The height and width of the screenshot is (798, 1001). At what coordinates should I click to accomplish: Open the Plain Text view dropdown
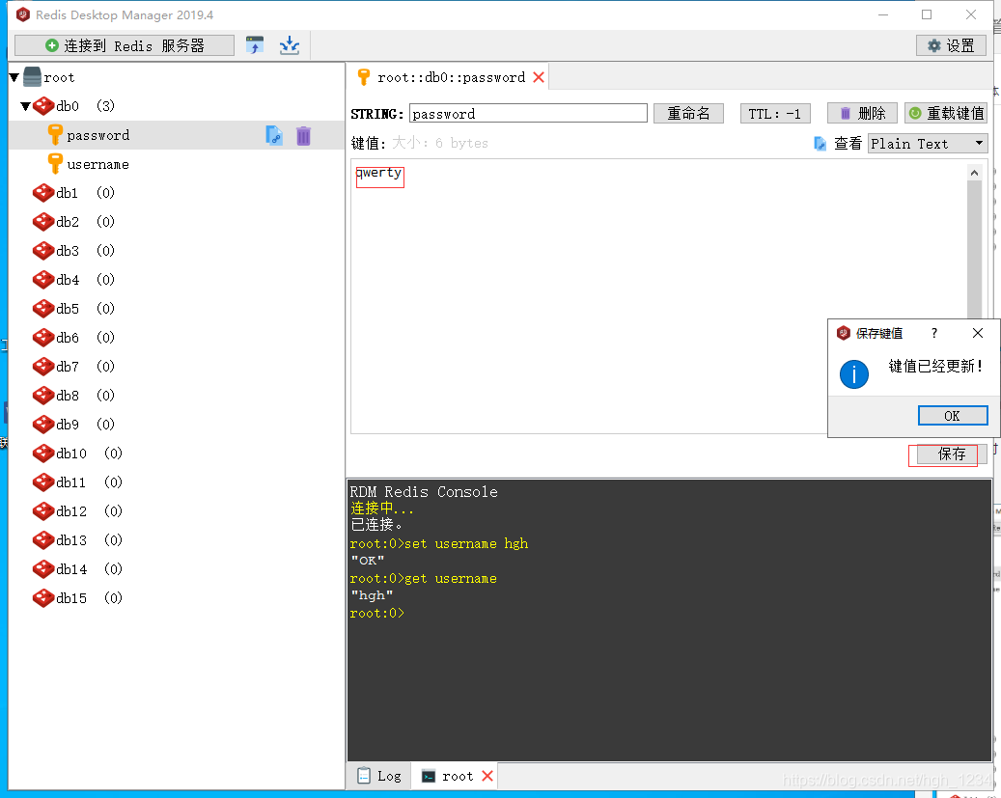928,144
